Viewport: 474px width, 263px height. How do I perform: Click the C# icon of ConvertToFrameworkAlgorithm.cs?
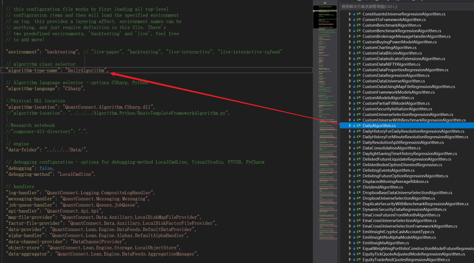(x=359, y=20)
